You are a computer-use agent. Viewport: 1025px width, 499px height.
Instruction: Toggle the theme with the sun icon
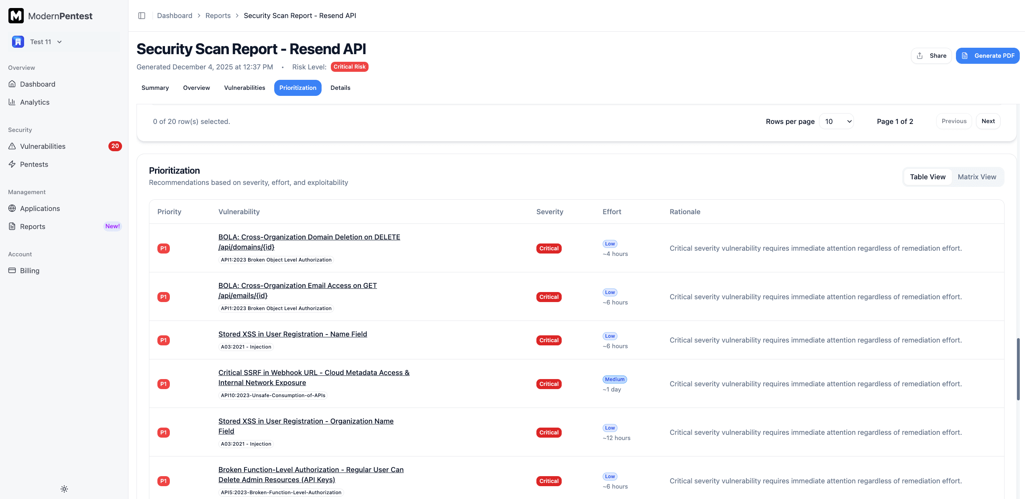point(64,489)
